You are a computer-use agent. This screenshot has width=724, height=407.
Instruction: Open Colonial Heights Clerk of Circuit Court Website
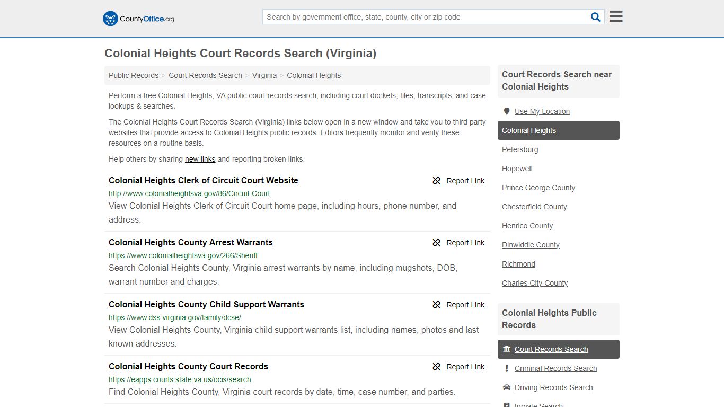click(x=204, y=181)
